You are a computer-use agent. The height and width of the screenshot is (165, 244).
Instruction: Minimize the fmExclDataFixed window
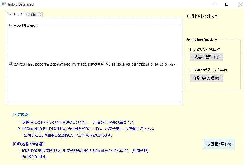[x=214, y=4]
